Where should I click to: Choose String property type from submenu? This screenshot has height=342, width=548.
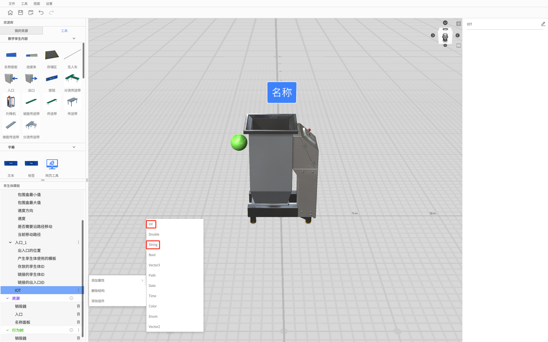point(153,245)
